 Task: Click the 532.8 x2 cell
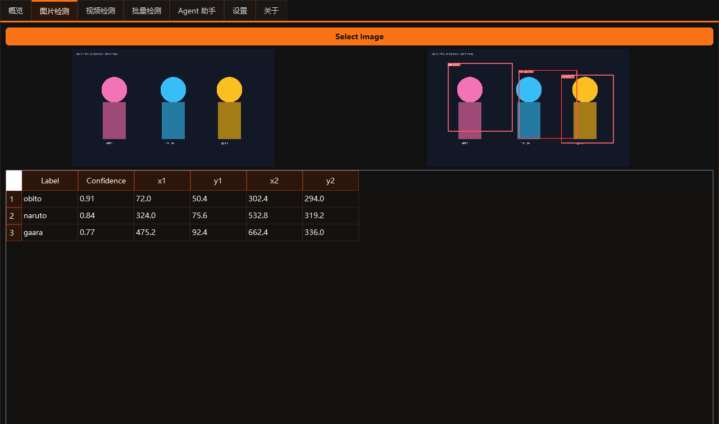pyautogui.click(x=275, y=216)
